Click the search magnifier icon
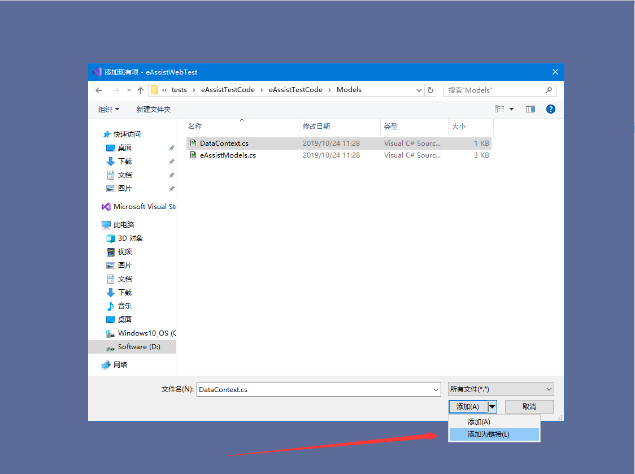The width and height of the screenshot is (635, 474). click(x=549, y=90)
